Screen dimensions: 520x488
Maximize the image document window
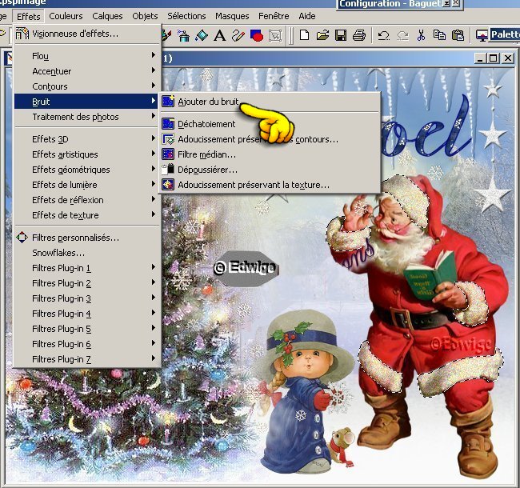493,58
